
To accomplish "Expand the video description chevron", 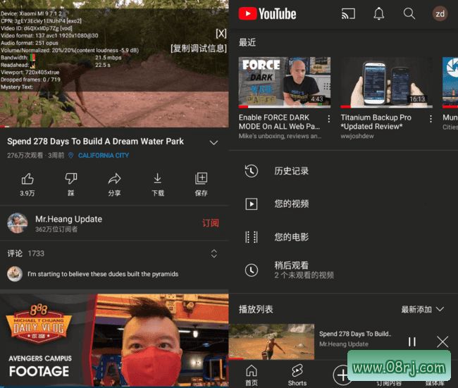I will 213,142.
